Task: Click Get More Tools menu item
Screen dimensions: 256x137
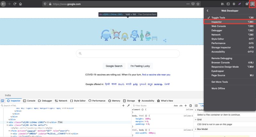Action: (x=230, y=82)
